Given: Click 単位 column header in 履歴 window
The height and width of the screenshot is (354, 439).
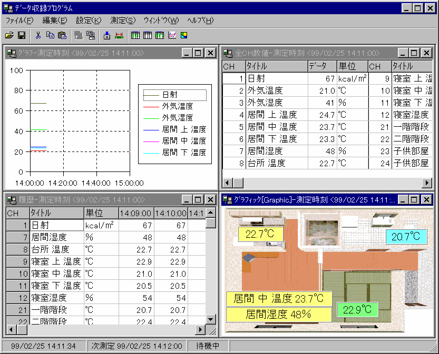Looking at the screenshot, I should (101, 213).
